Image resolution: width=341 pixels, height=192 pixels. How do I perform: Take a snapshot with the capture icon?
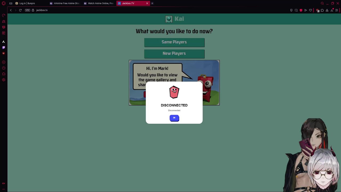(x=296, y=10)
